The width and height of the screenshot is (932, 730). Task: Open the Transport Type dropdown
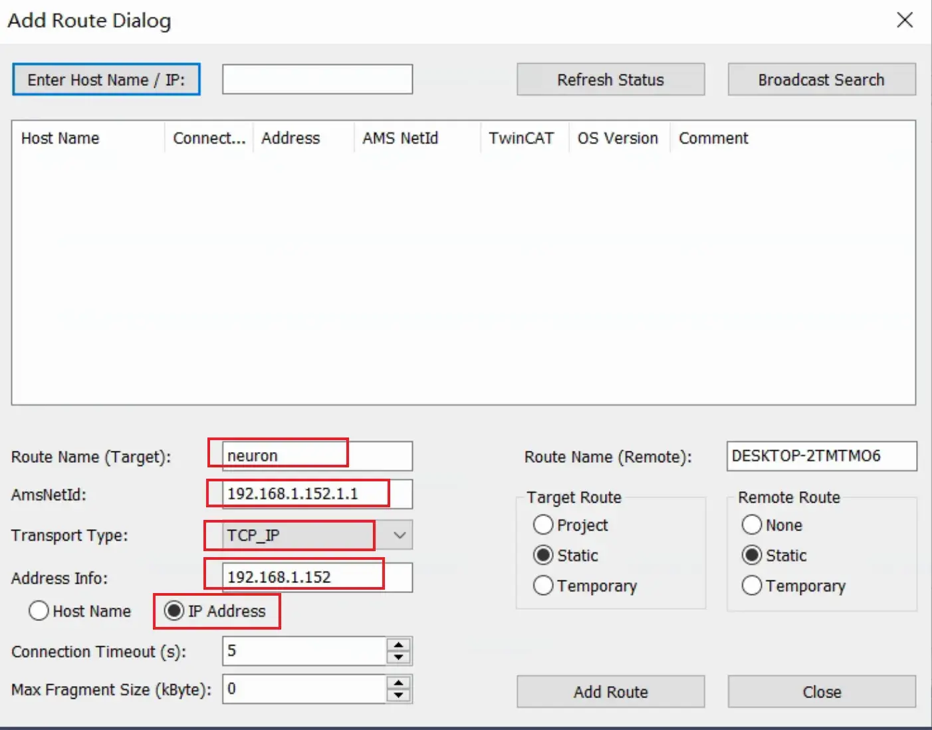(x=398, y=535)
